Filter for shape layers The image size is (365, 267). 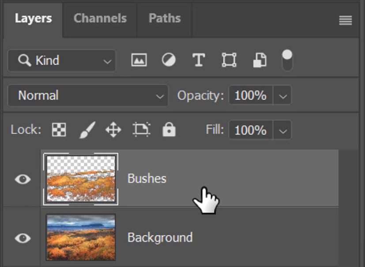tap(229, 60)
